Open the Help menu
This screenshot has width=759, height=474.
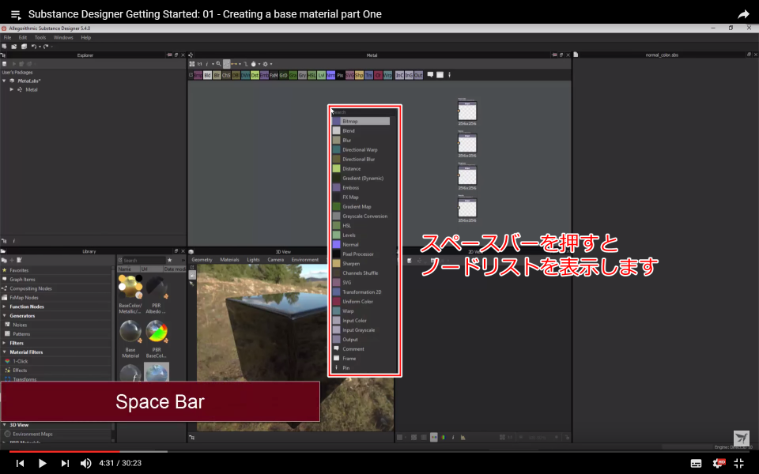pos(85,37)
